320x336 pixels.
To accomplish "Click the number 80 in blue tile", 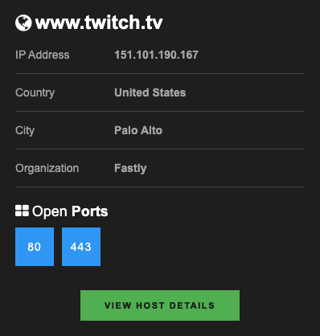I will click(35, 247).
